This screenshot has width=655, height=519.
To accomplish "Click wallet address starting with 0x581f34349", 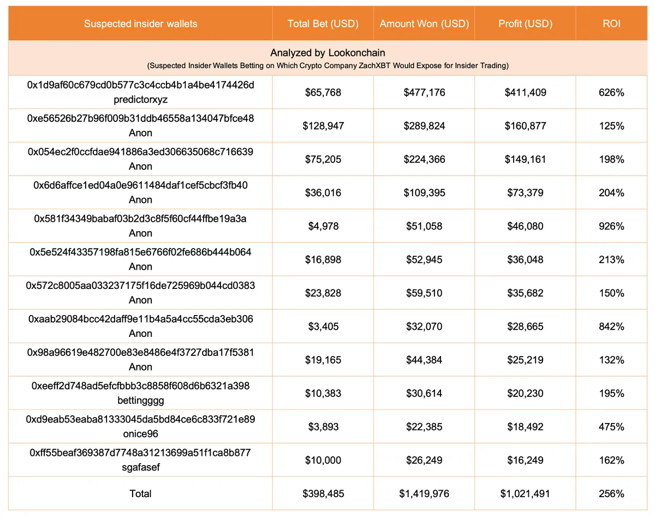I will pyautogui.click(x=140, y=219).
